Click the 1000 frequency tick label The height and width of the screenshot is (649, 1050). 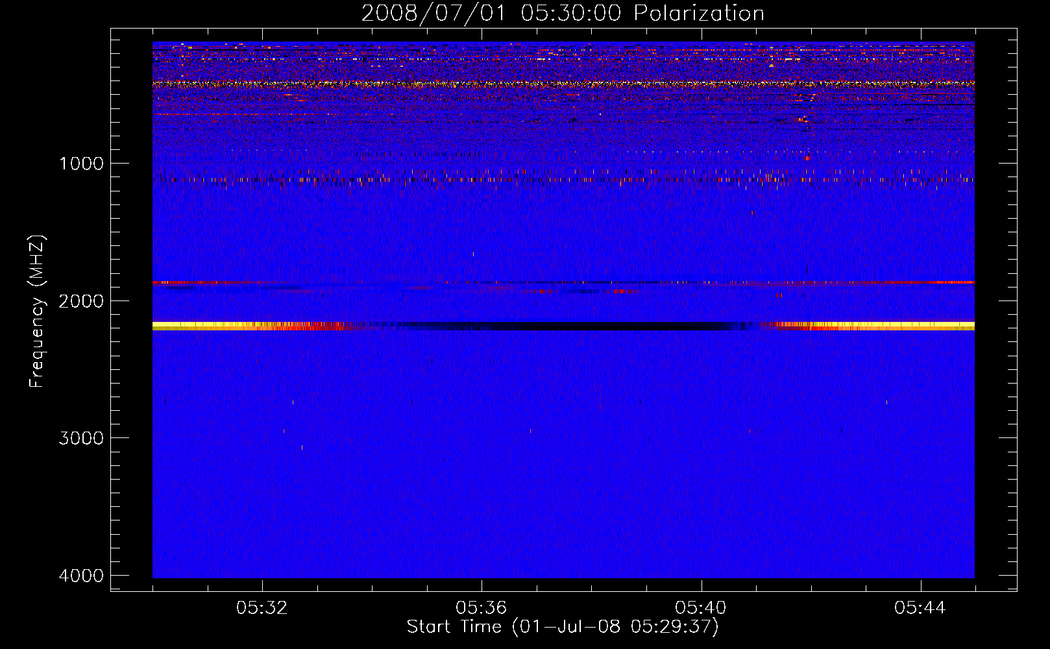click(x=81, y=163)
